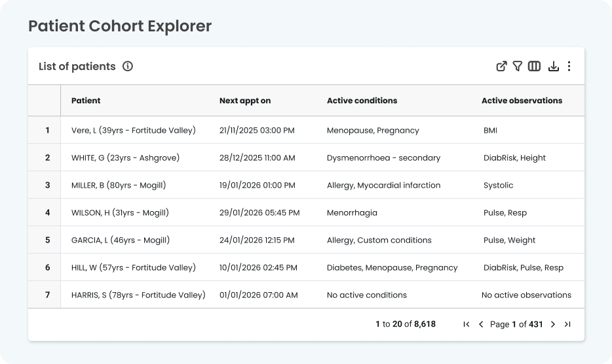Advance to the next page
This screenshot has width=612, height=364.
click(x=552, y=324)
